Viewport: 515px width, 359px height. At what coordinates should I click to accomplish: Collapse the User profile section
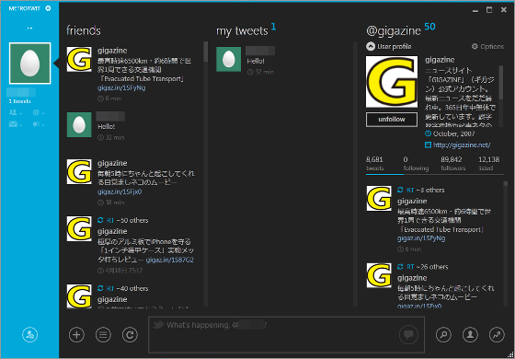click(388, 47)
